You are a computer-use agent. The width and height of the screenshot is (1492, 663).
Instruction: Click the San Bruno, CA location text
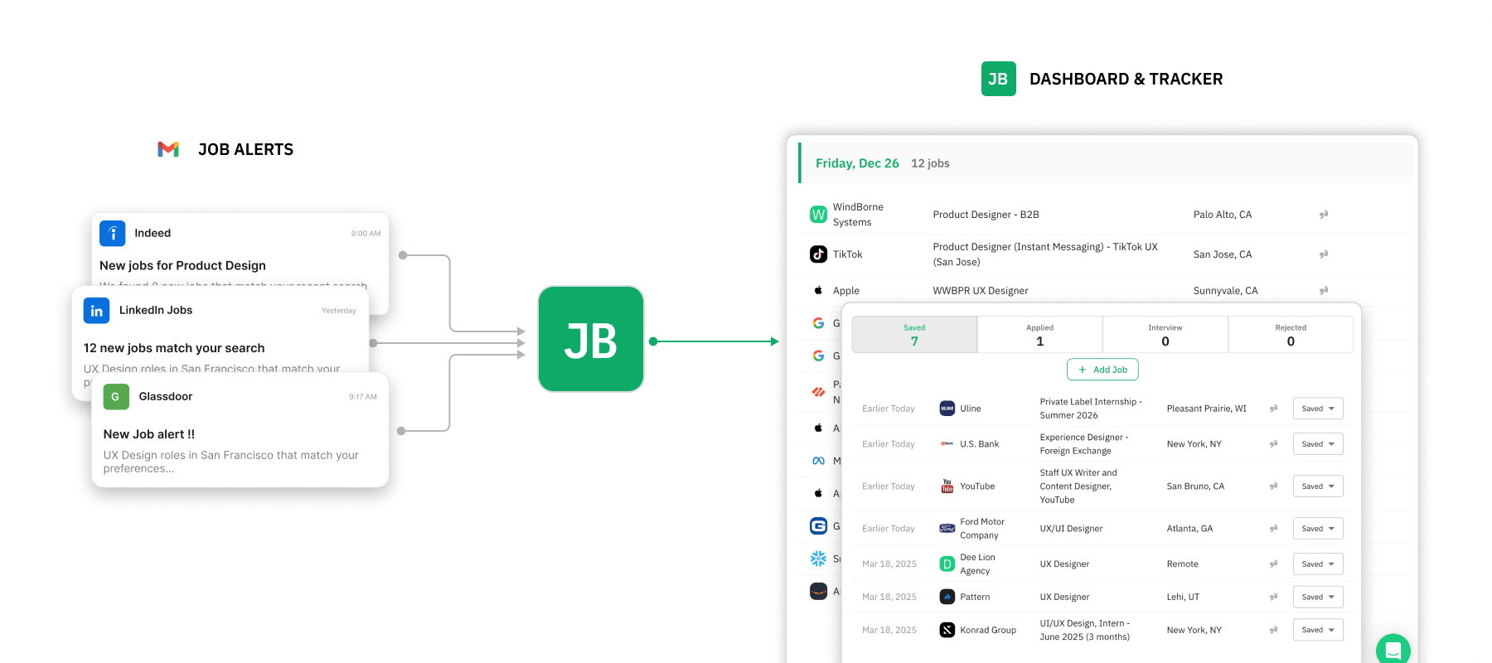(1195, 486)
